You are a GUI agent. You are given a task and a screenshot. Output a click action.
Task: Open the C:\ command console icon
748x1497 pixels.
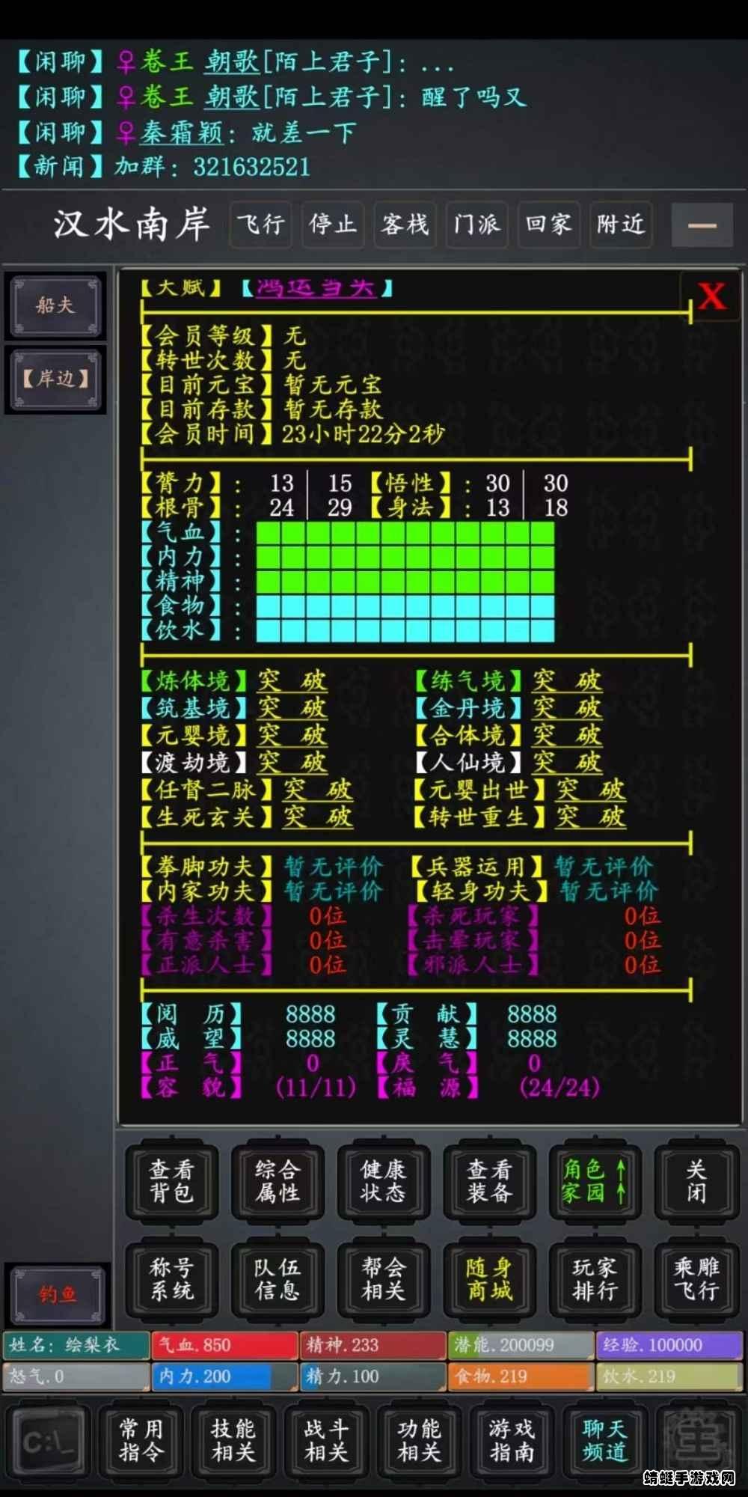click(x=49, y=1442)
